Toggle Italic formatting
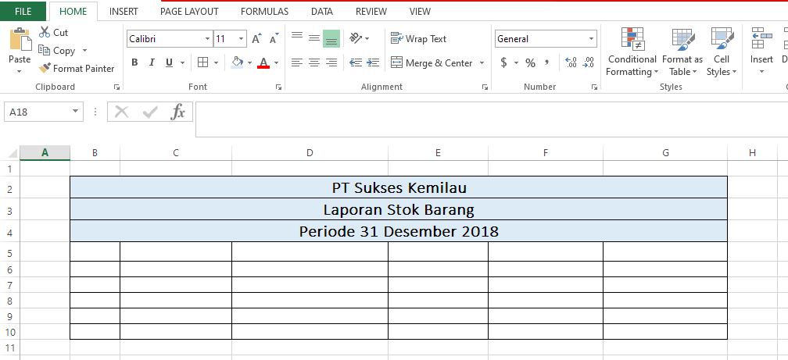 [152, 62]
